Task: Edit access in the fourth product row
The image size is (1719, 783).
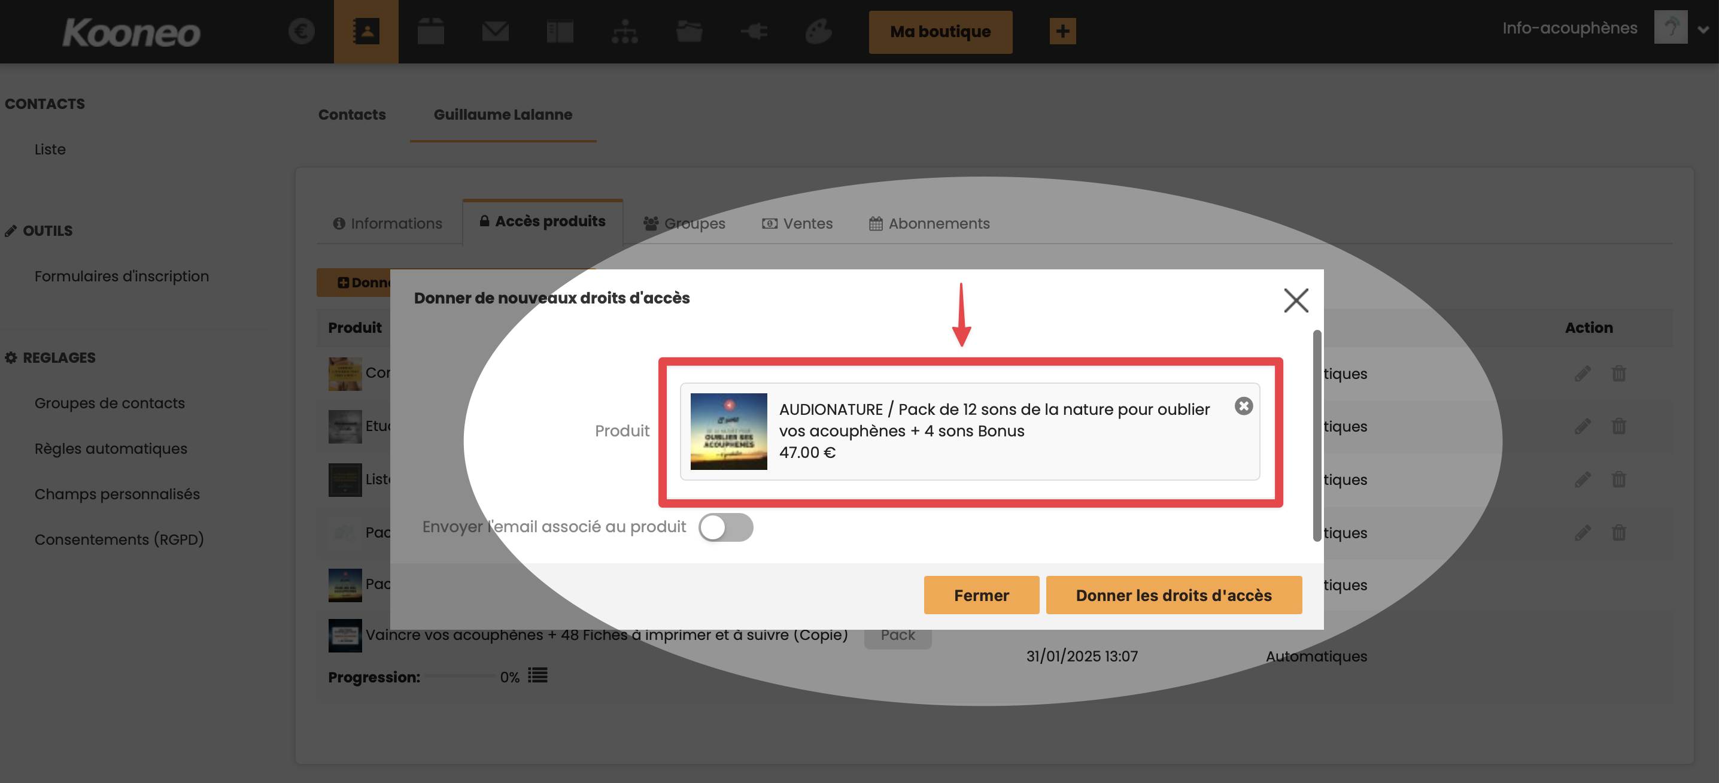Action: tap(1583, 533)
